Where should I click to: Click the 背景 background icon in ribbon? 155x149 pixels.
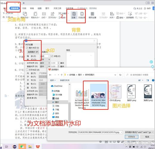point(74,14)
